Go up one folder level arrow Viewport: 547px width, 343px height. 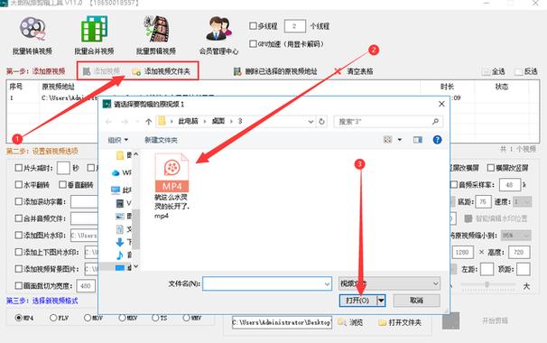(x=149, y=122)
